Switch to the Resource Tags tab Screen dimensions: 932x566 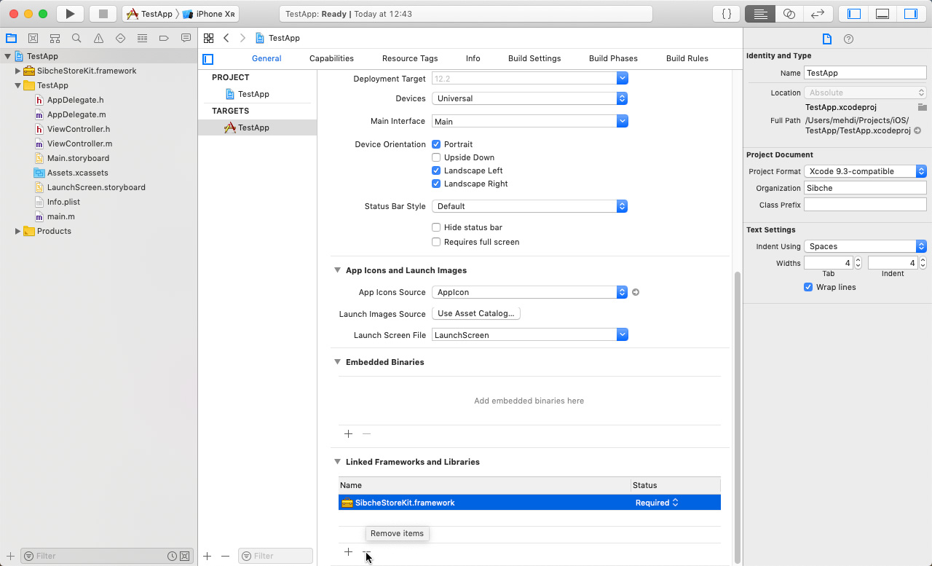(410, 58)
